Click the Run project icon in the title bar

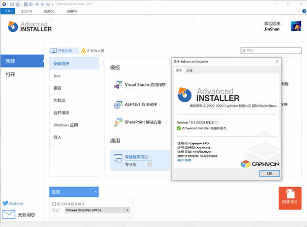pos(31,4)
